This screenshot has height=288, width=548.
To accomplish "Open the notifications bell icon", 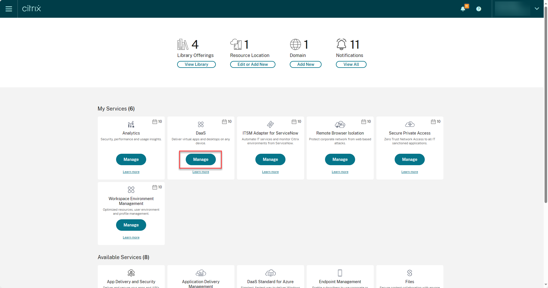I will (463, 9).
